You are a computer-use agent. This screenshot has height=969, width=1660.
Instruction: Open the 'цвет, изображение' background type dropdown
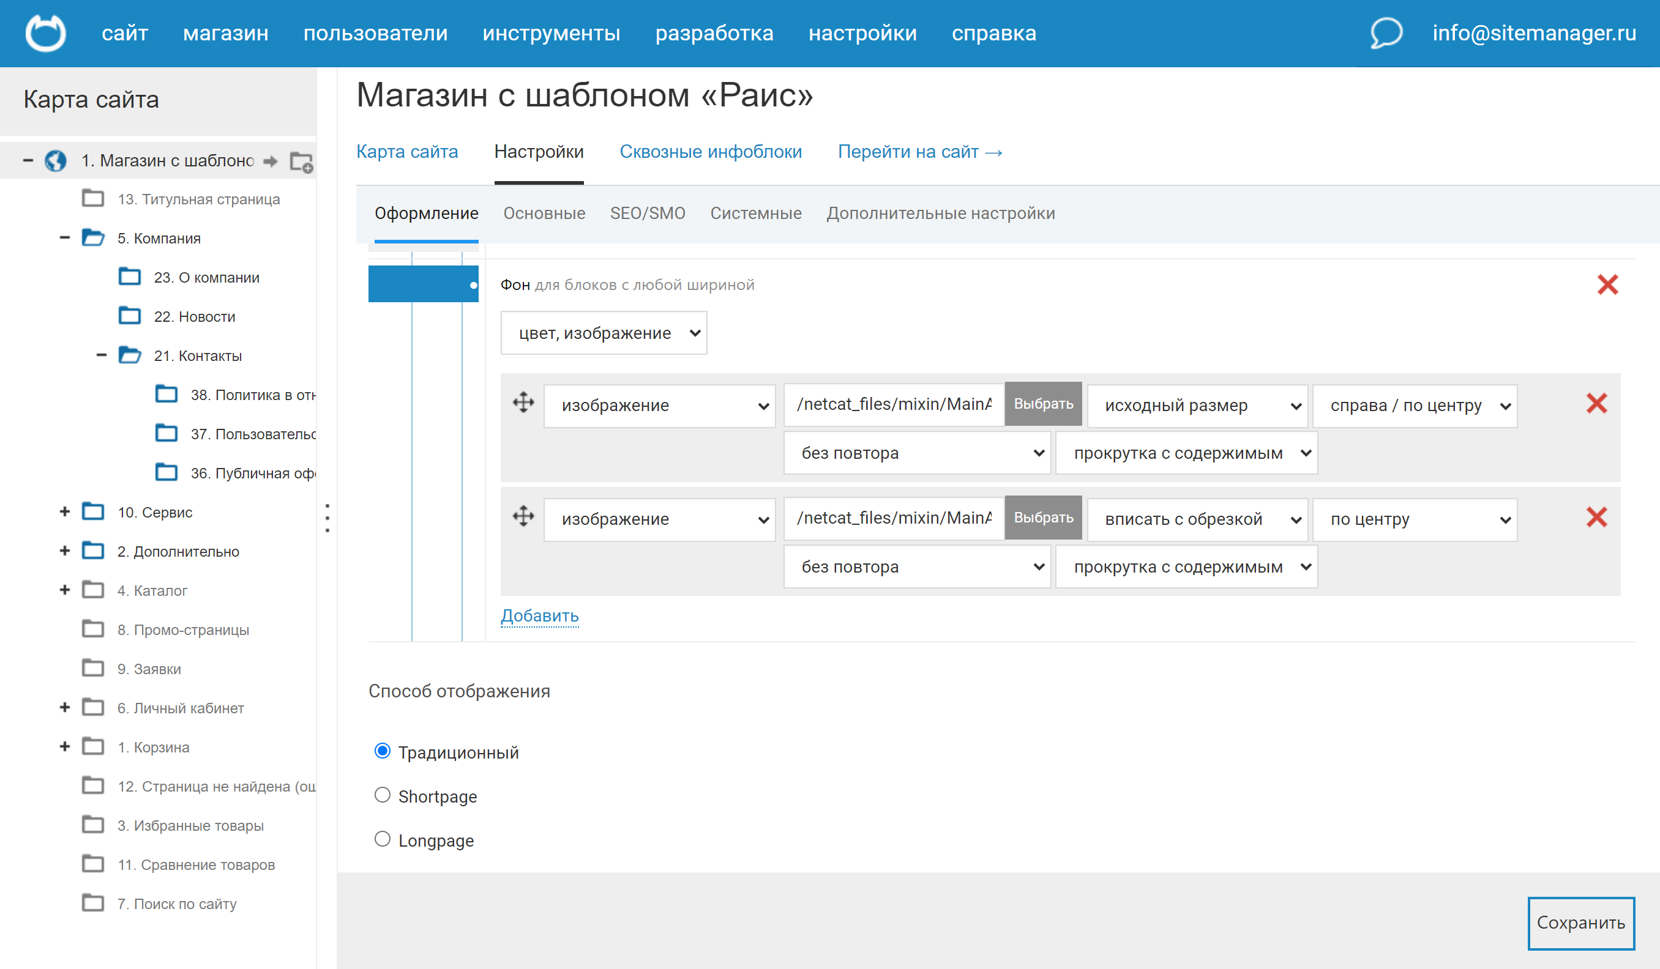pos(604,333)
